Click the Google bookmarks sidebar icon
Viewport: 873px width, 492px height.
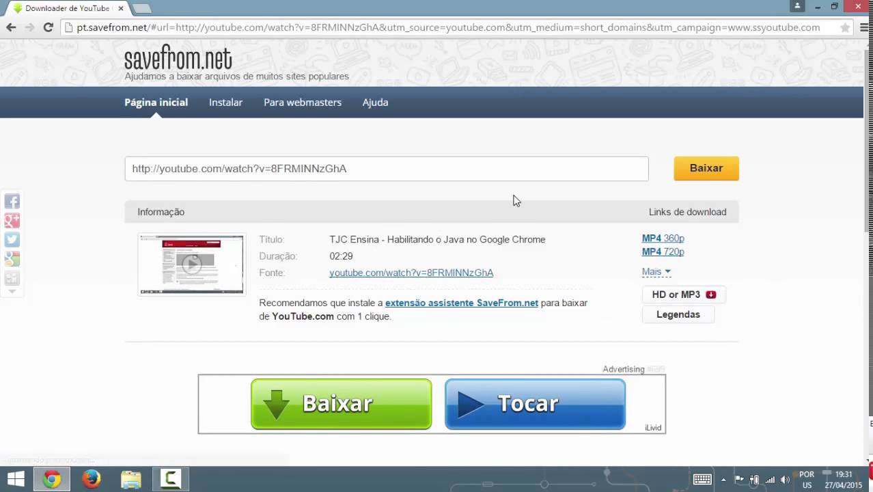12,259
